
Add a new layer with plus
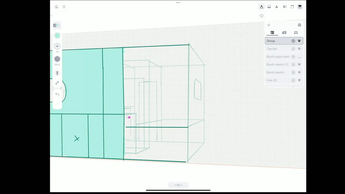[269, 25]
